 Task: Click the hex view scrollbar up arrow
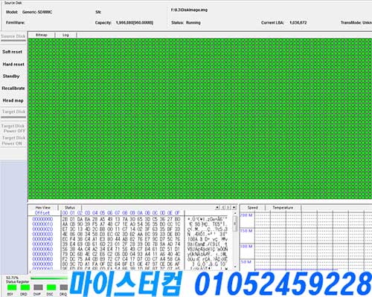pyautogui.click(x=235, y=213)
